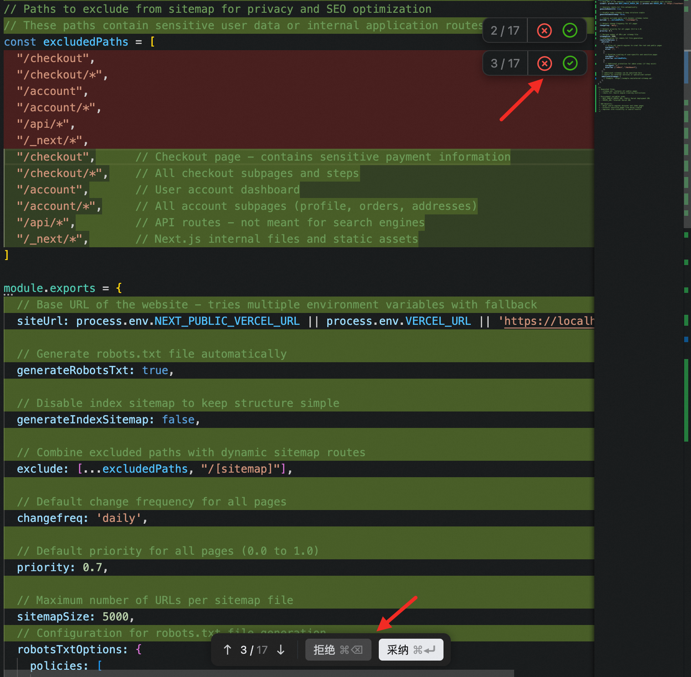Go to next change with down arrow

(281, 650)
